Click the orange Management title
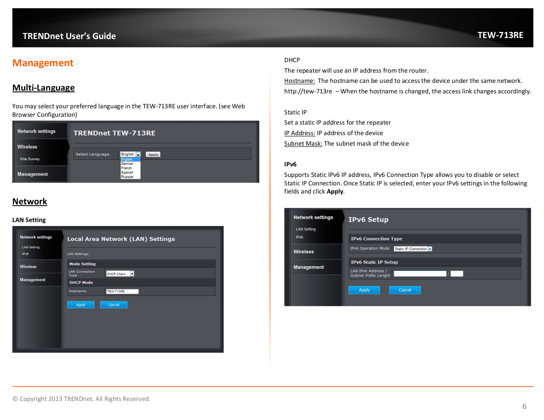The image size is (544, 420). point(43,63)
